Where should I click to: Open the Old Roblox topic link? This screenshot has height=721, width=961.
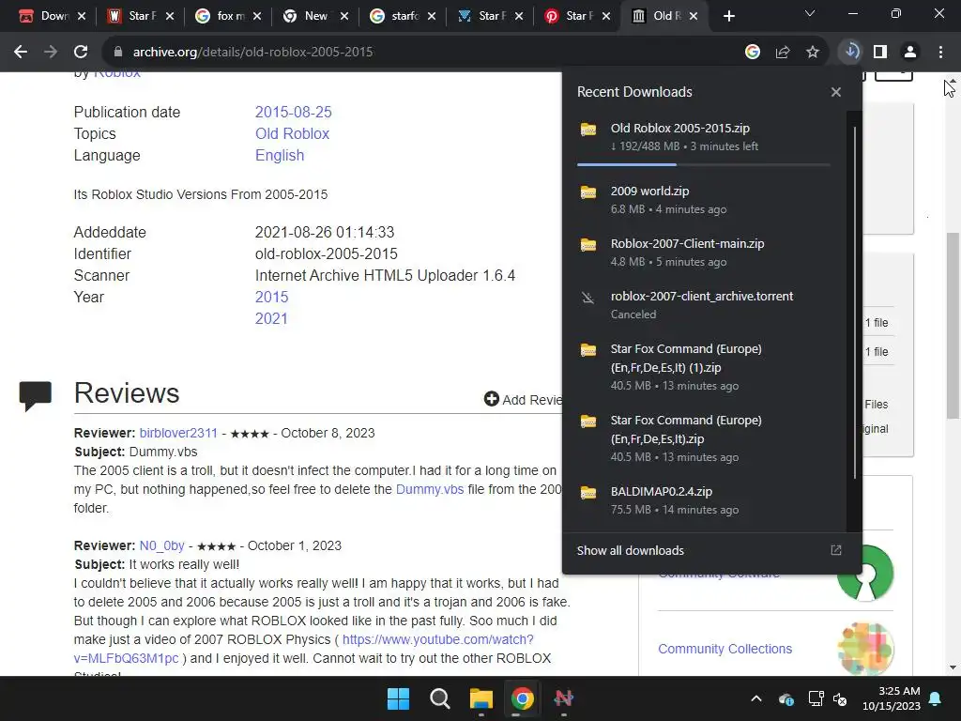tap(293, 133)
